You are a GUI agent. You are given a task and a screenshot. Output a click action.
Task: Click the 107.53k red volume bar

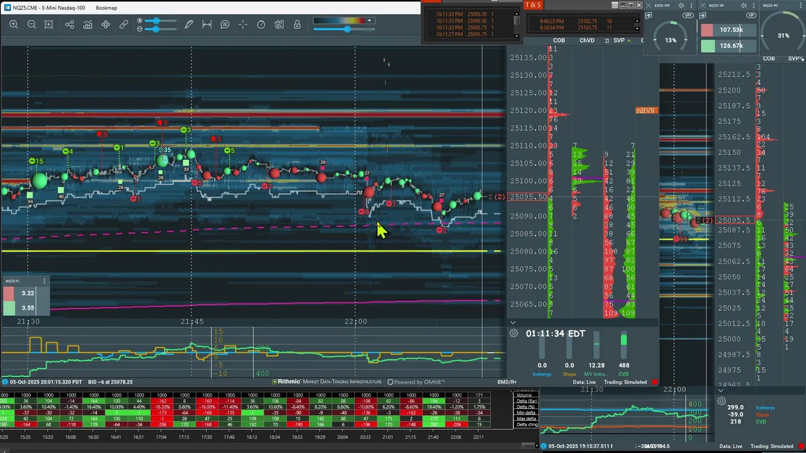(729, 30)
